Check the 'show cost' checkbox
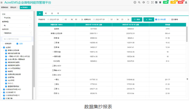Image resolution: width=194 pixels, height=109 pixels. (170, 20)
